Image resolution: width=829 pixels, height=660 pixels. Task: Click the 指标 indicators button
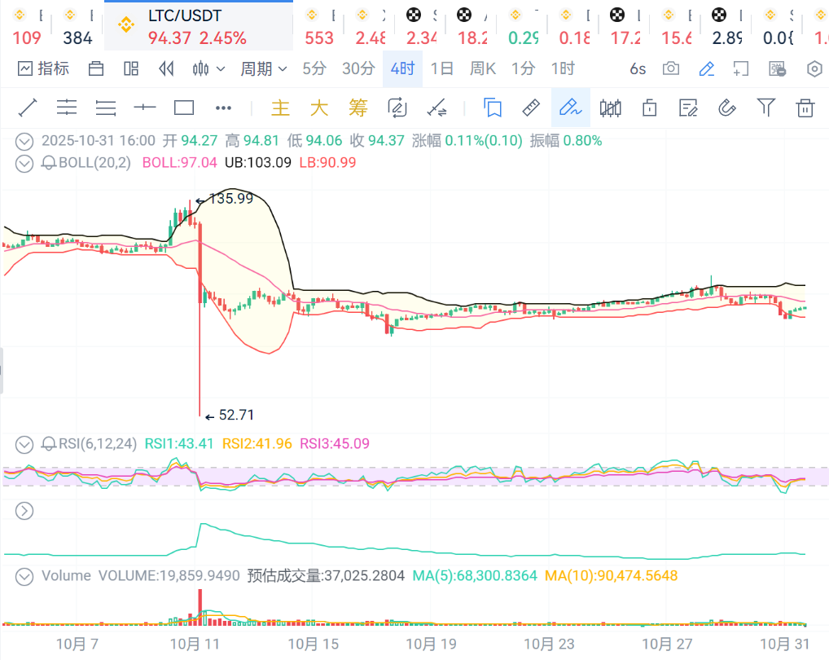(44, 69)
